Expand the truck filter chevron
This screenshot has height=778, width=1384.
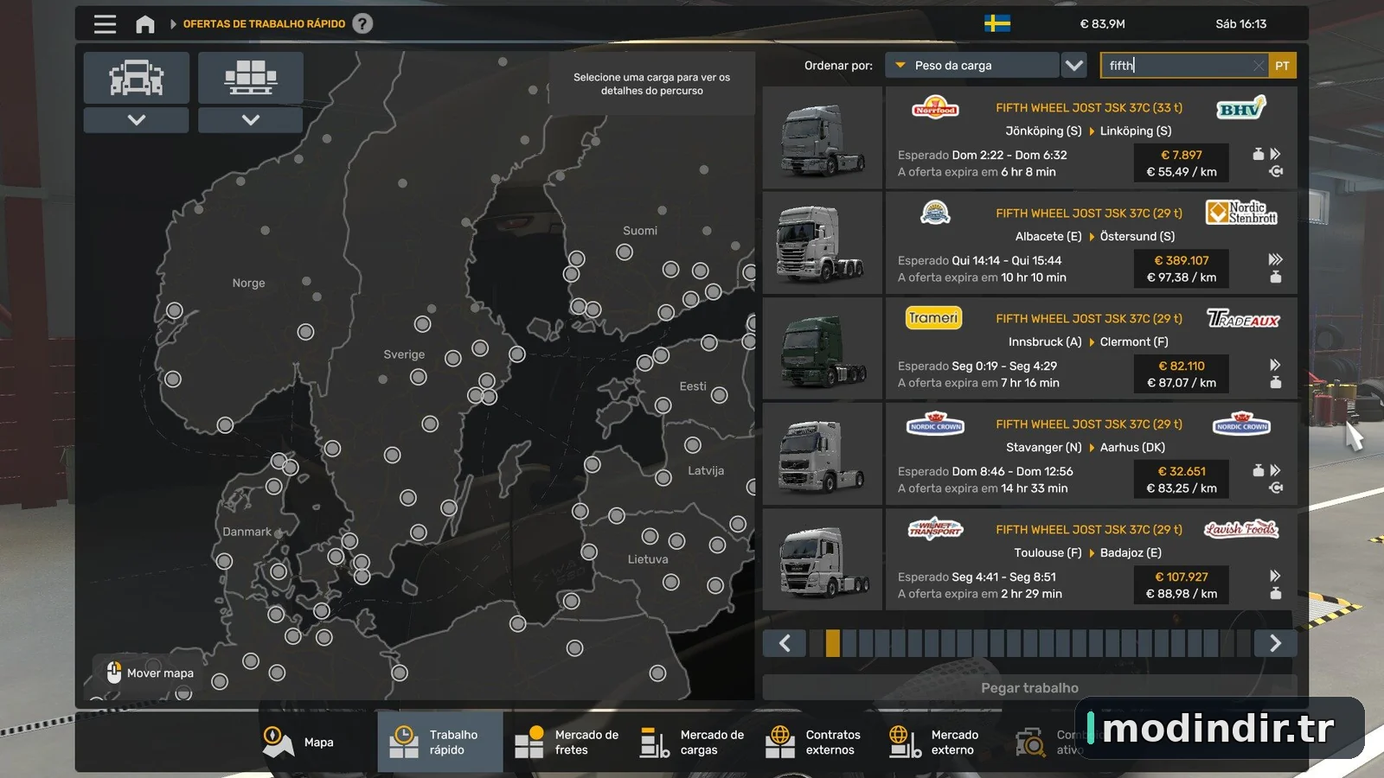pos(137,120)
